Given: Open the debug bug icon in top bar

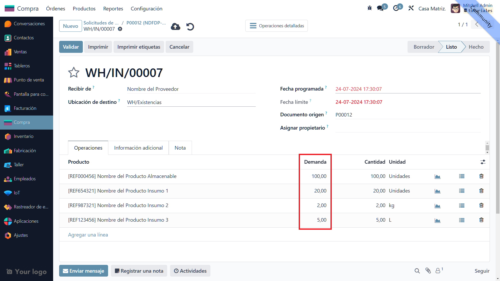Looking at the screenshot, I should point(370,8).
